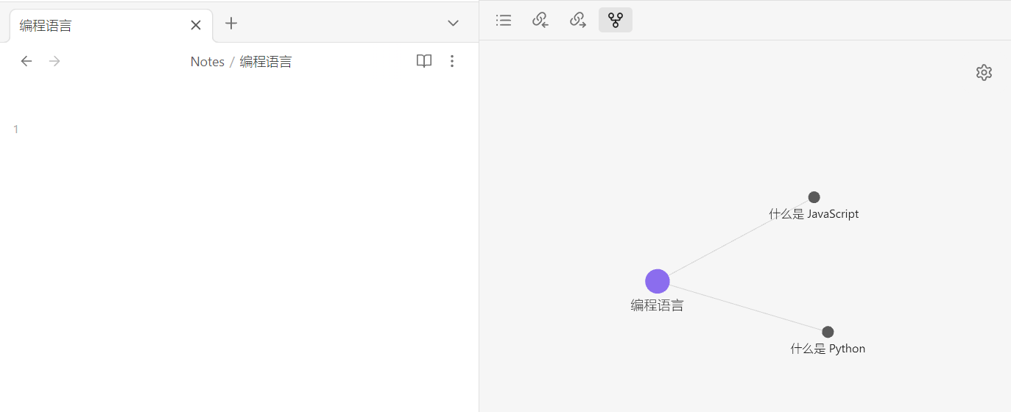Click the 编程语言 title in breadcrumb
Screen dimensions: 1011x412
click(x=266, y=62)
